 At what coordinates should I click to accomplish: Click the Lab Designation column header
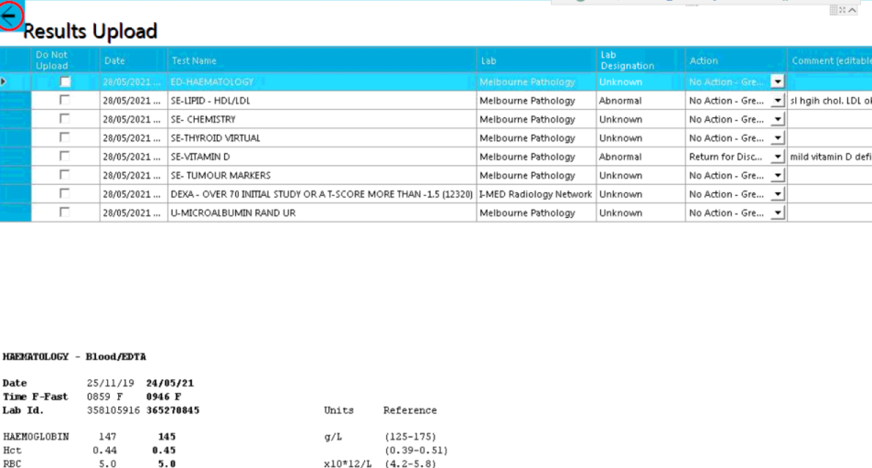click(639, 60)
